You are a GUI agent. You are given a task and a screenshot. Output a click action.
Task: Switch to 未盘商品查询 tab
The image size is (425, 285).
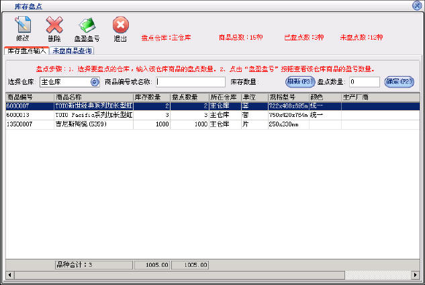click(72, 51)
